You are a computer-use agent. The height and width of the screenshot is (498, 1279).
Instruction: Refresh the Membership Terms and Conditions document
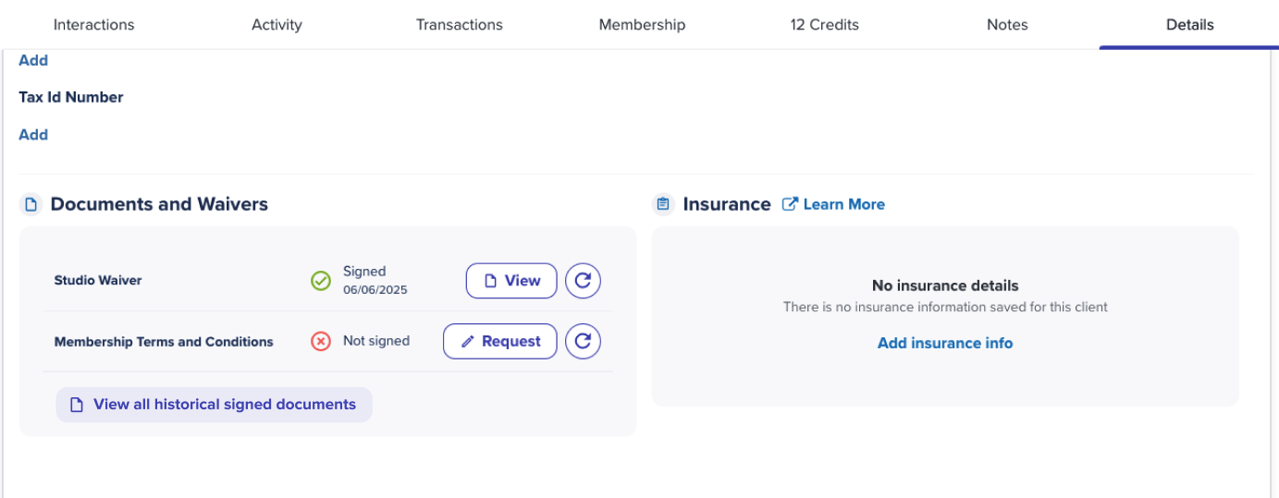pos(583,341)
